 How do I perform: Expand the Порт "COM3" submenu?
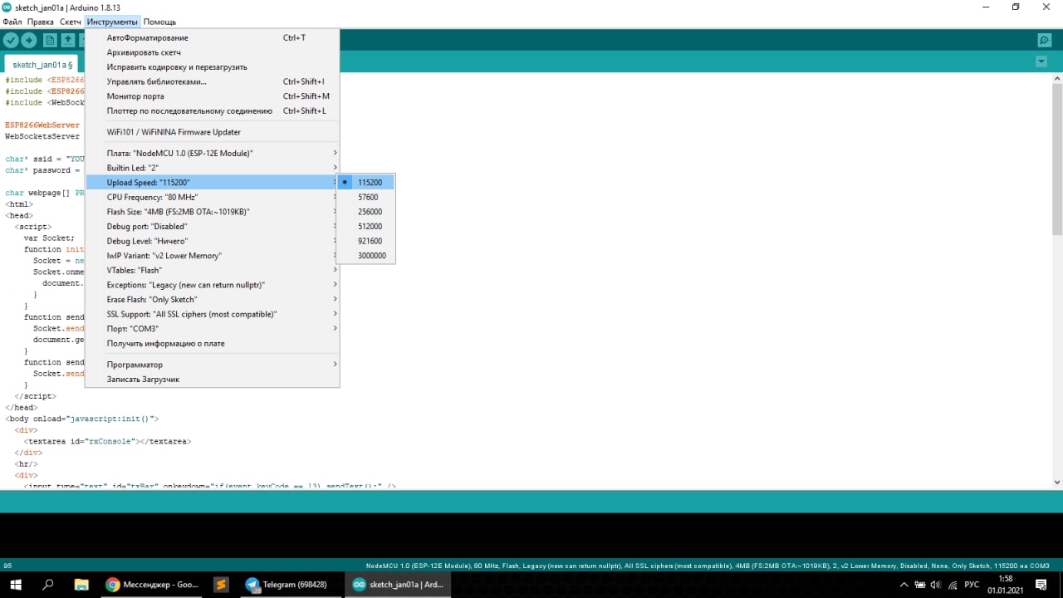(x=213, y=329)
